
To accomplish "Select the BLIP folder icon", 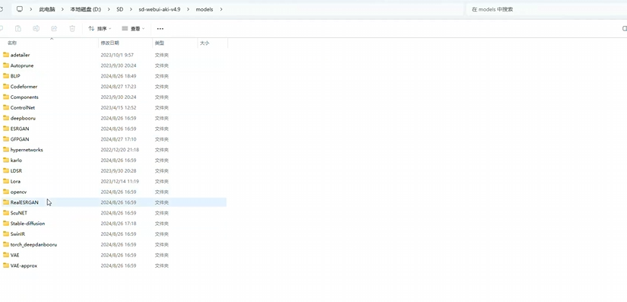I will (6, 75).
